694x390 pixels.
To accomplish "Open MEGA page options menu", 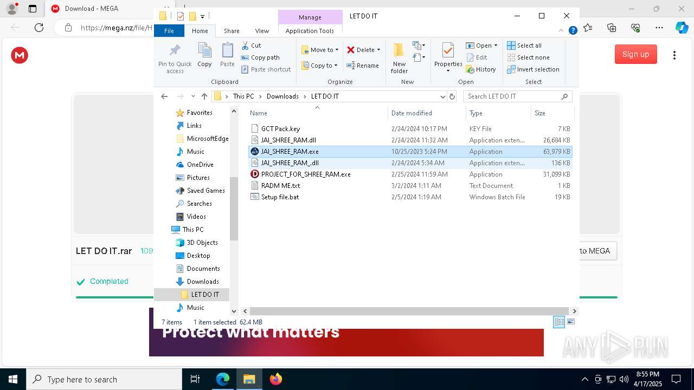I will [x=674, y=55].
